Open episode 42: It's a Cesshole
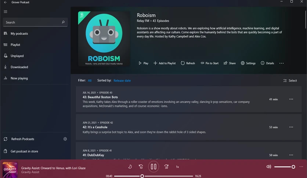The image size is (307, 178). pyautogui.click(x=188, y=127)
